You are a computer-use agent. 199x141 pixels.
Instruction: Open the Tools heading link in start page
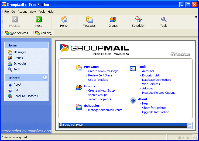tap(142, 67)
